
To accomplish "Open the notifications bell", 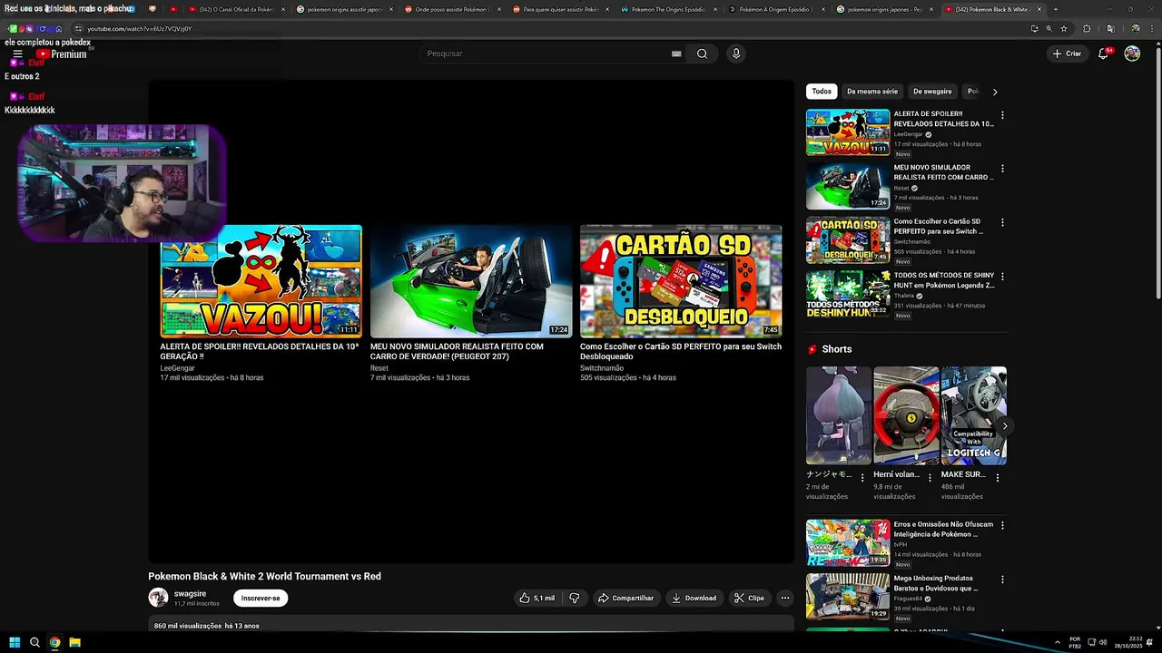I will click(x=1104, y=54).
